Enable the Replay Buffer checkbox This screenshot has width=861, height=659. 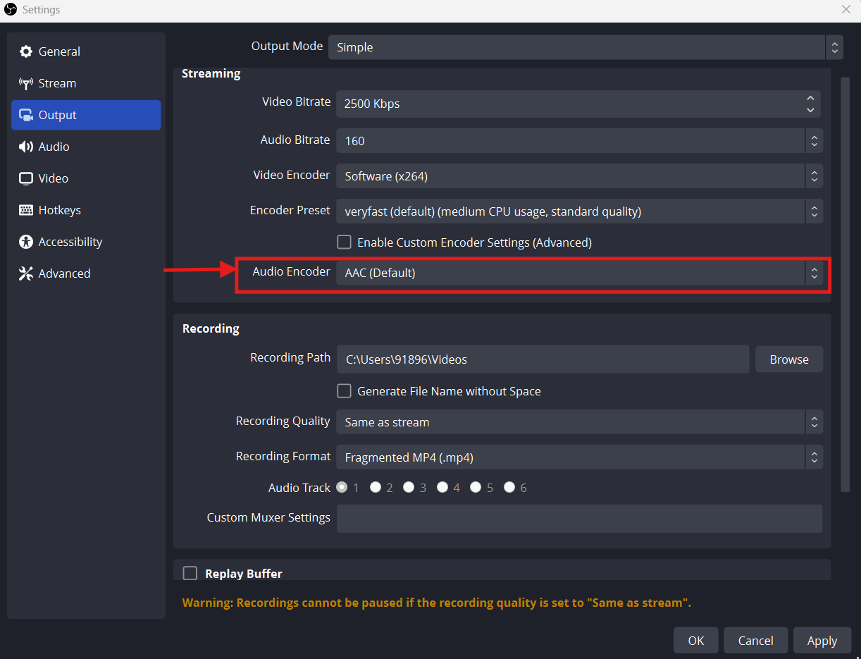pyautogui.click(x=190, y=573)
